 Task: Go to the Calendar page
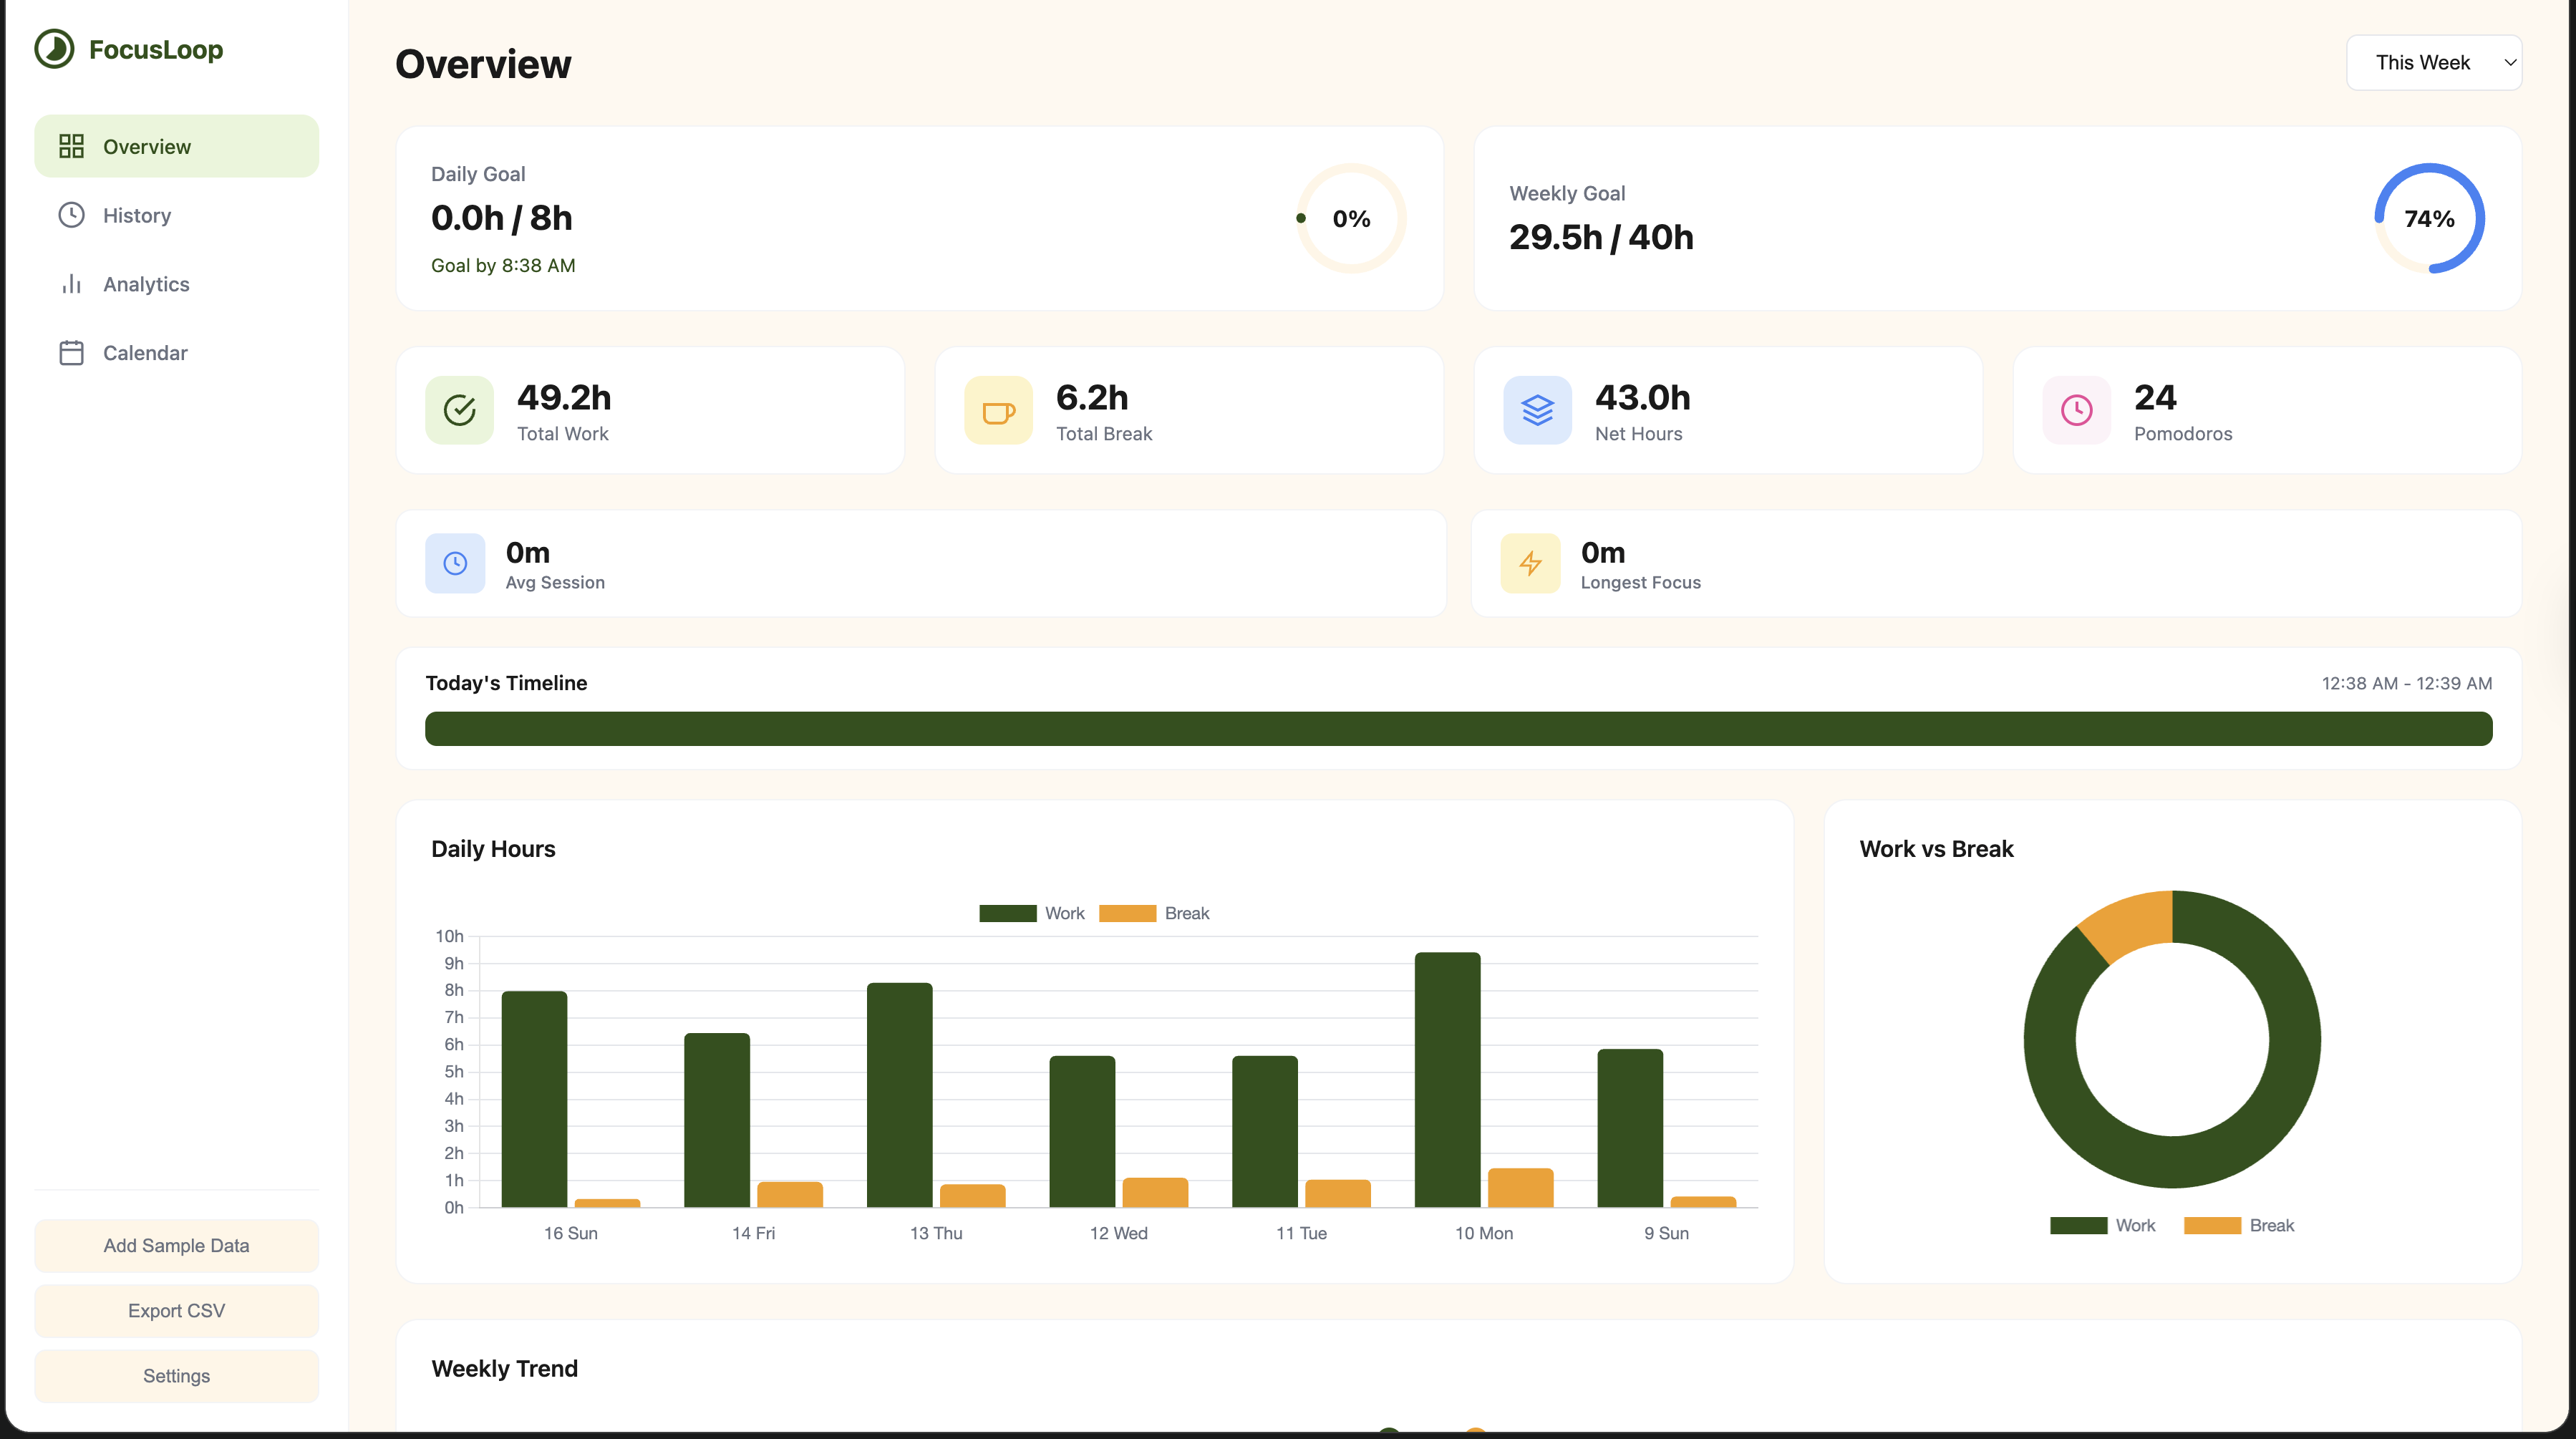145,353
